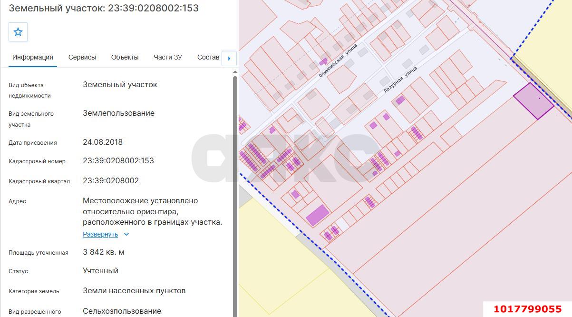Viewport: 572px width, 317px height.
Task: Click the cadastral quarter 23:39:0208002 value
Action: tap(111, 181)
